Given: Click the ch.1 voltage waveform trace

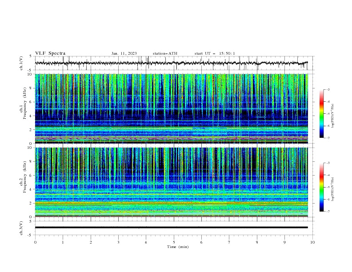Looking at the screenshot, I should [x=171, y=63].
